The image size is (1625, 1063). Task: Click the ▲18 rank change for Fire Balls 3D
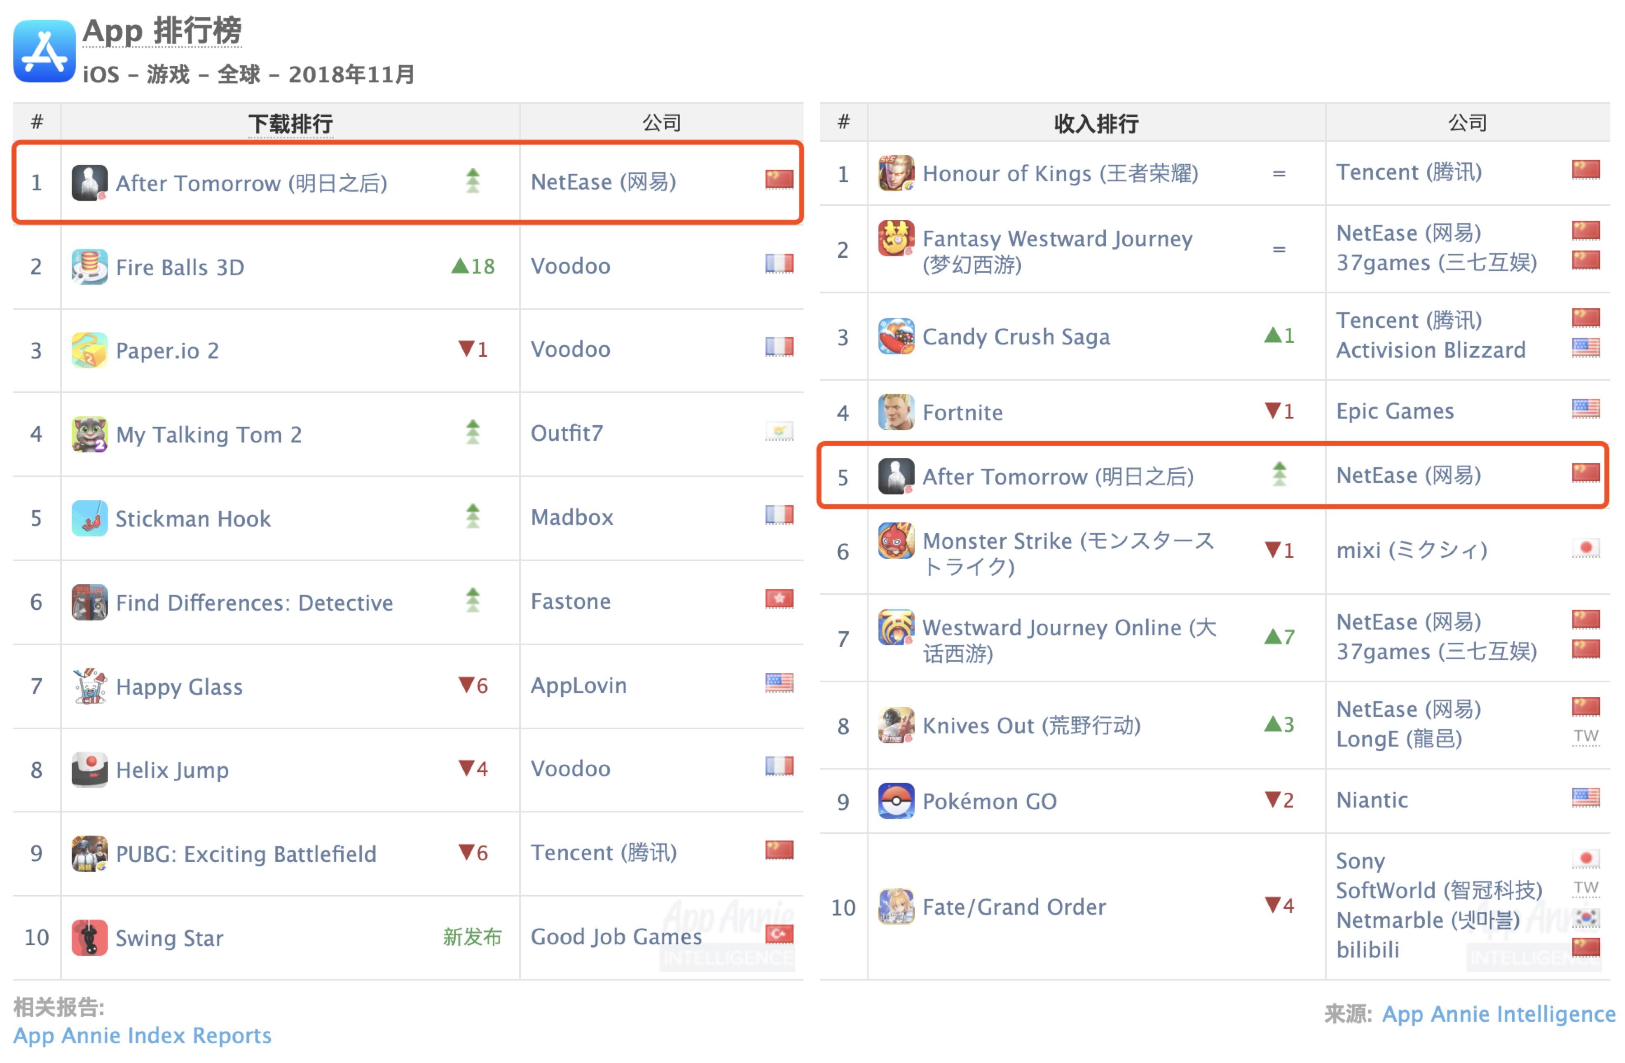(473, 266)
